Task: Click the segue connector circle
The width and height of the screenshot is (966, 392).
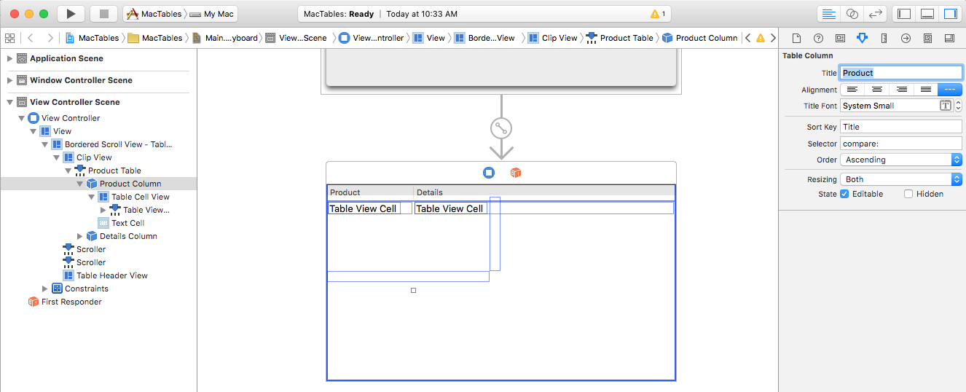Action: click(x=501, y=128)
